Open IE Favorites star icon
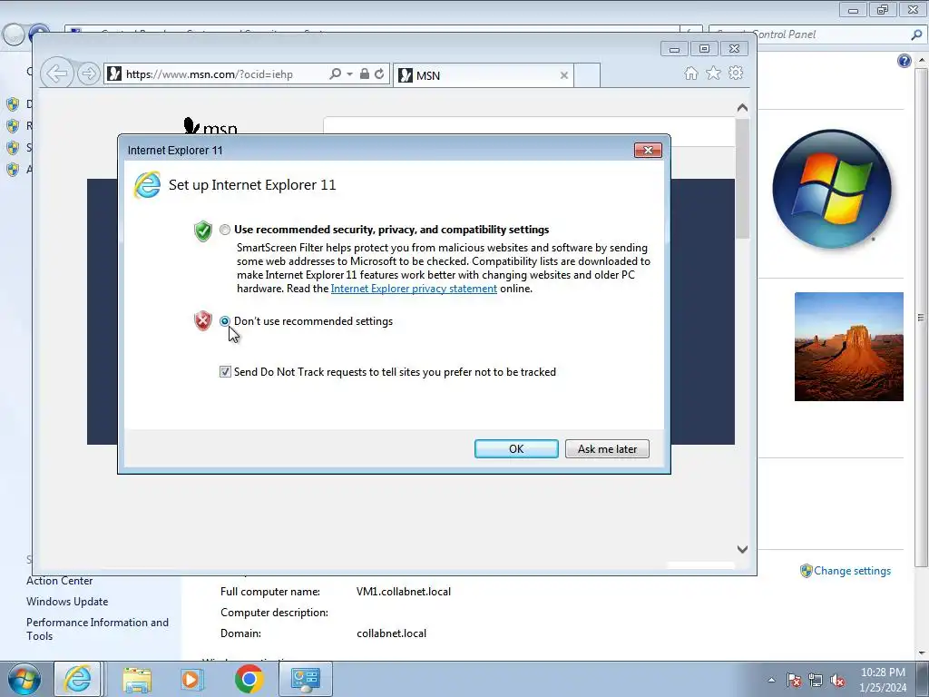Screen dimensions: 929x697 [x=713, y=73]
